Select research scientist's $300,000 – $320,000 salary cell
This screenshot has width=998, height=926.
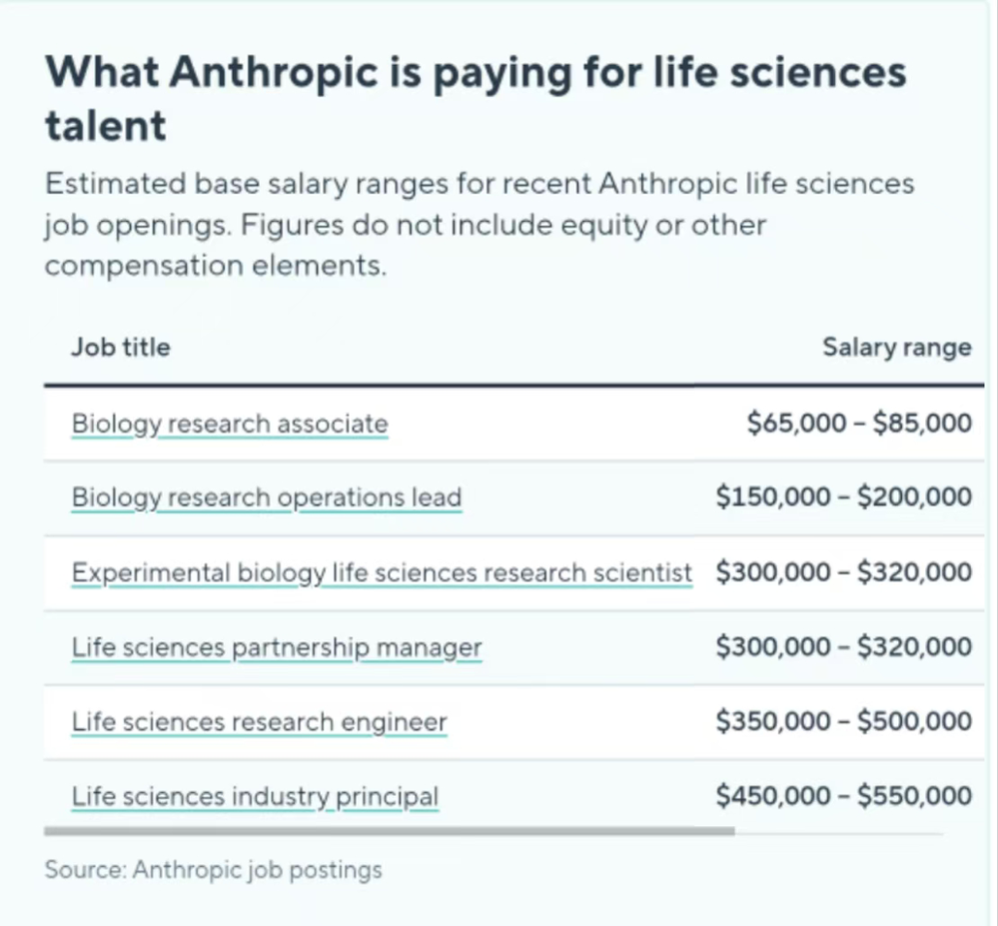(844, 571)
